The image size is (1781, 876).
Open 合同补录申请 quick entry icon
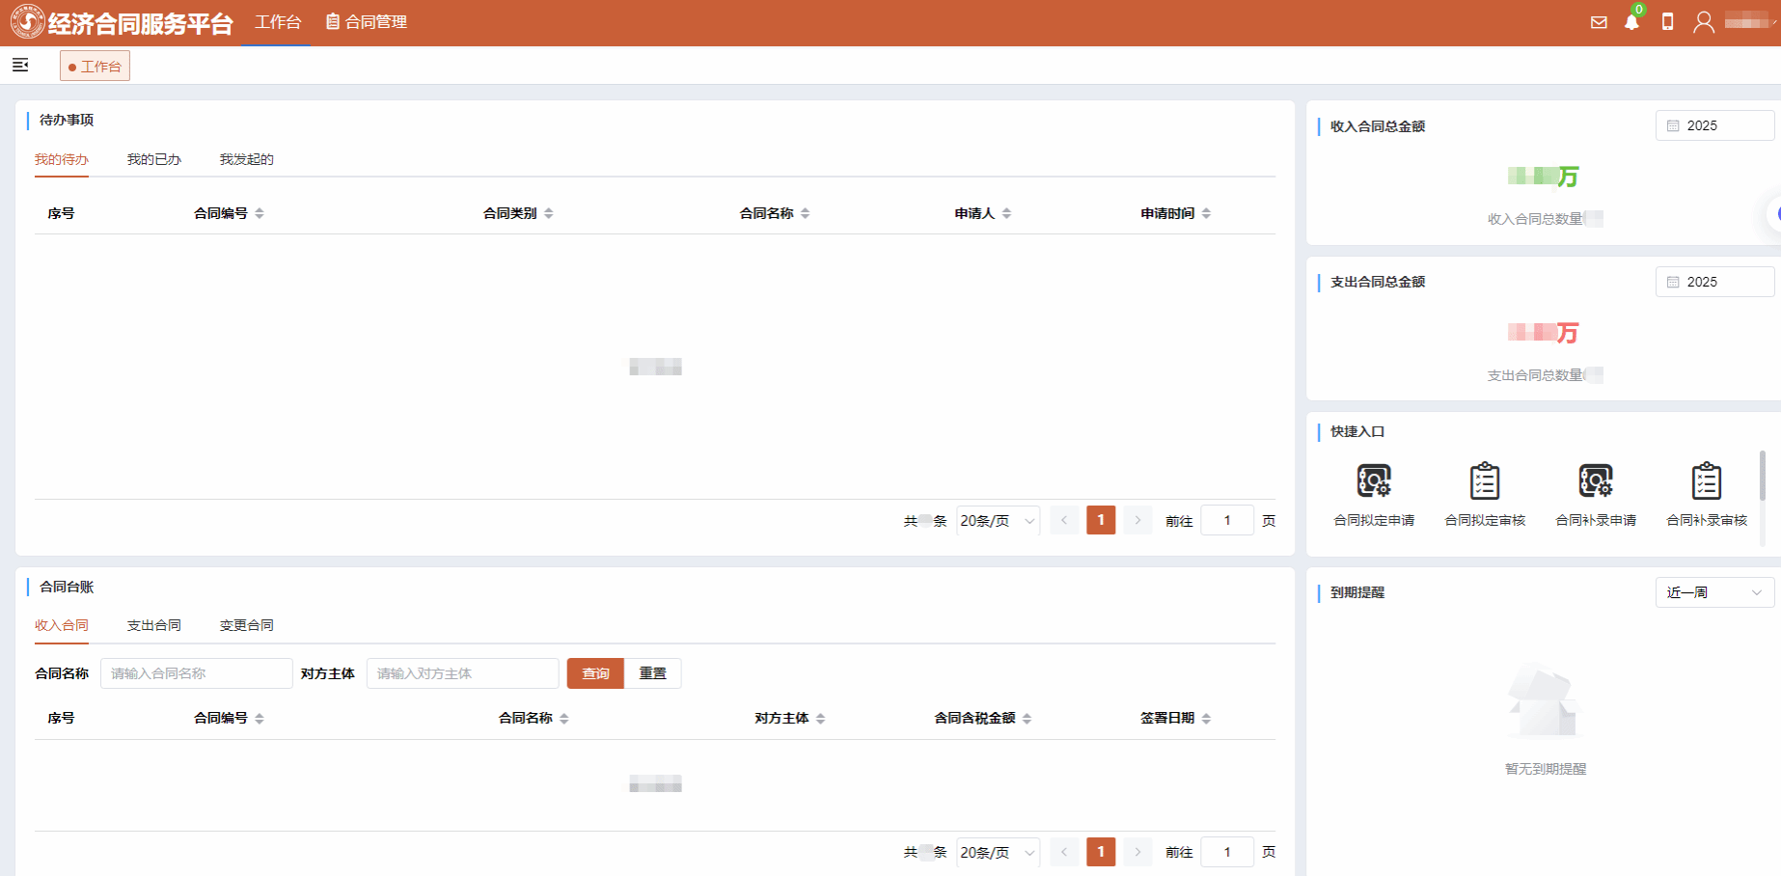[x=1596, y=481]
